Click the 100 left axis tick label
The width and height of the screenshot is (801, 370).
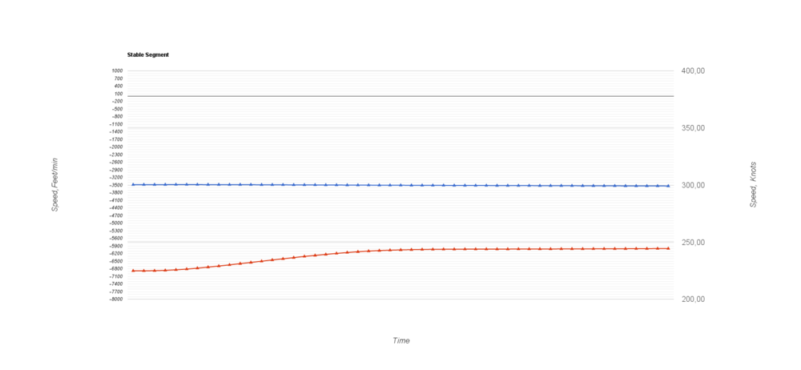(x=118, y=94)
